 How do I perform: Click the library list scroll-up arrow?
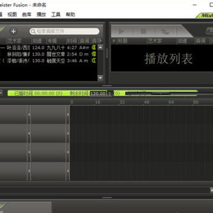click(x=101, y=47)
